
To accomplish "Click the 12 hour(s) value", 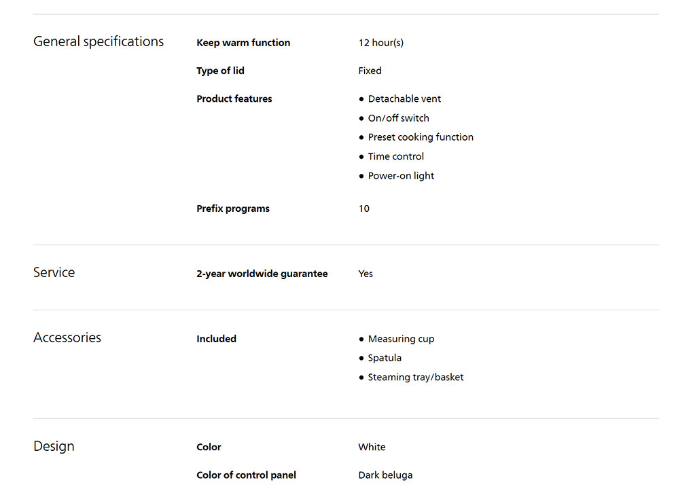I will 380,43.
